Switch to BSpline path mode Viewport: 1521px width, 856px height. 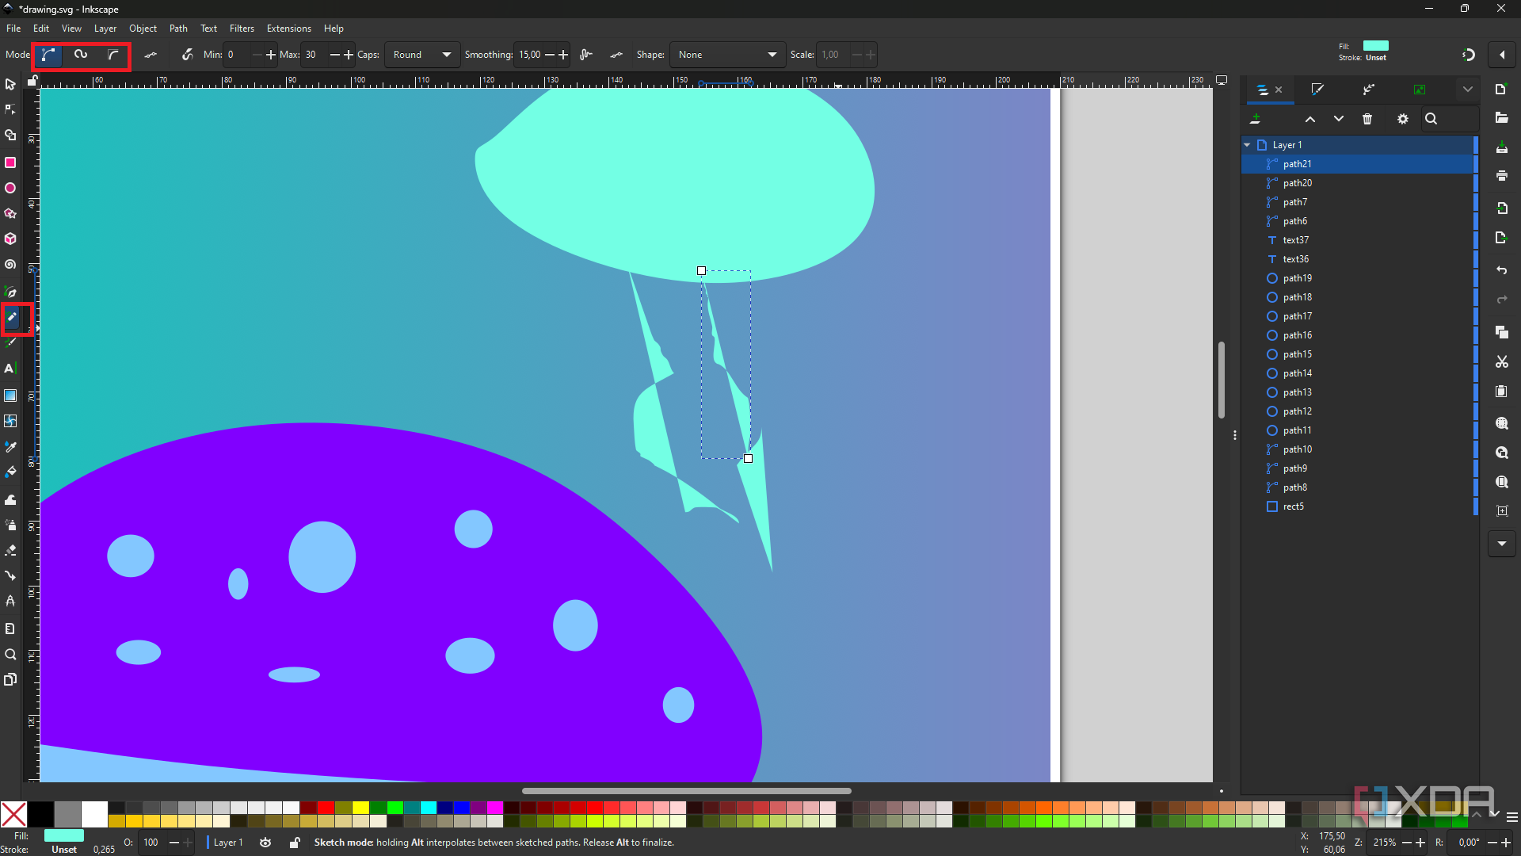pos(113,55)
